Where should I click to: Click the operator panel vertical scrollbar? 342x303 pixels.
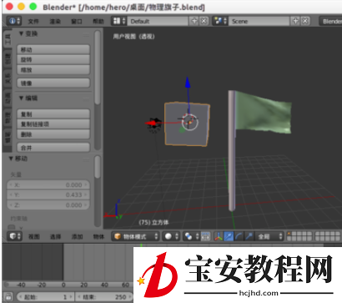coord(97,167)
